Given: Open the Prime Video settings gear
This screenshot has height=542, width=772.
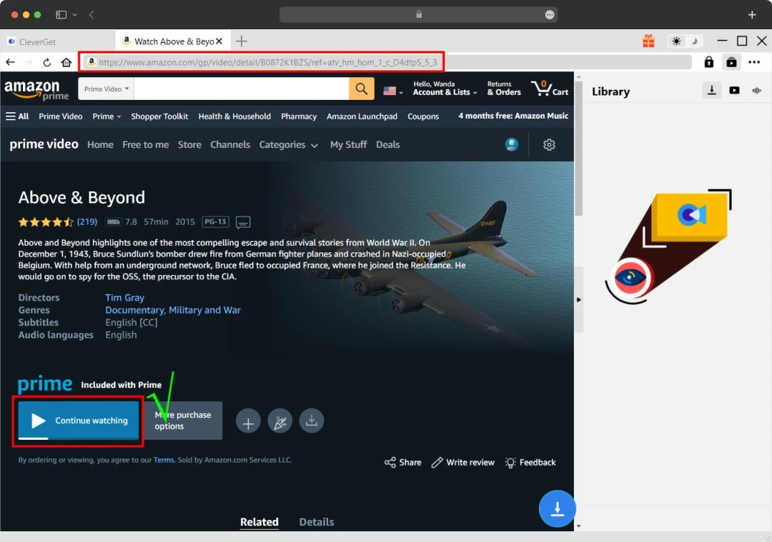Looking at the screenshot, I should (549, 144).
